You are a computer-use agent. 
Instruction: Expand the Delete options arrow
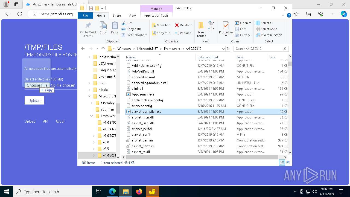pyautogui.click(x=191, y=25)
